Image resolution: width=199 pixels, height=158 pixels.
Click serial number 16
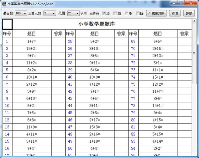pos(7,148)
